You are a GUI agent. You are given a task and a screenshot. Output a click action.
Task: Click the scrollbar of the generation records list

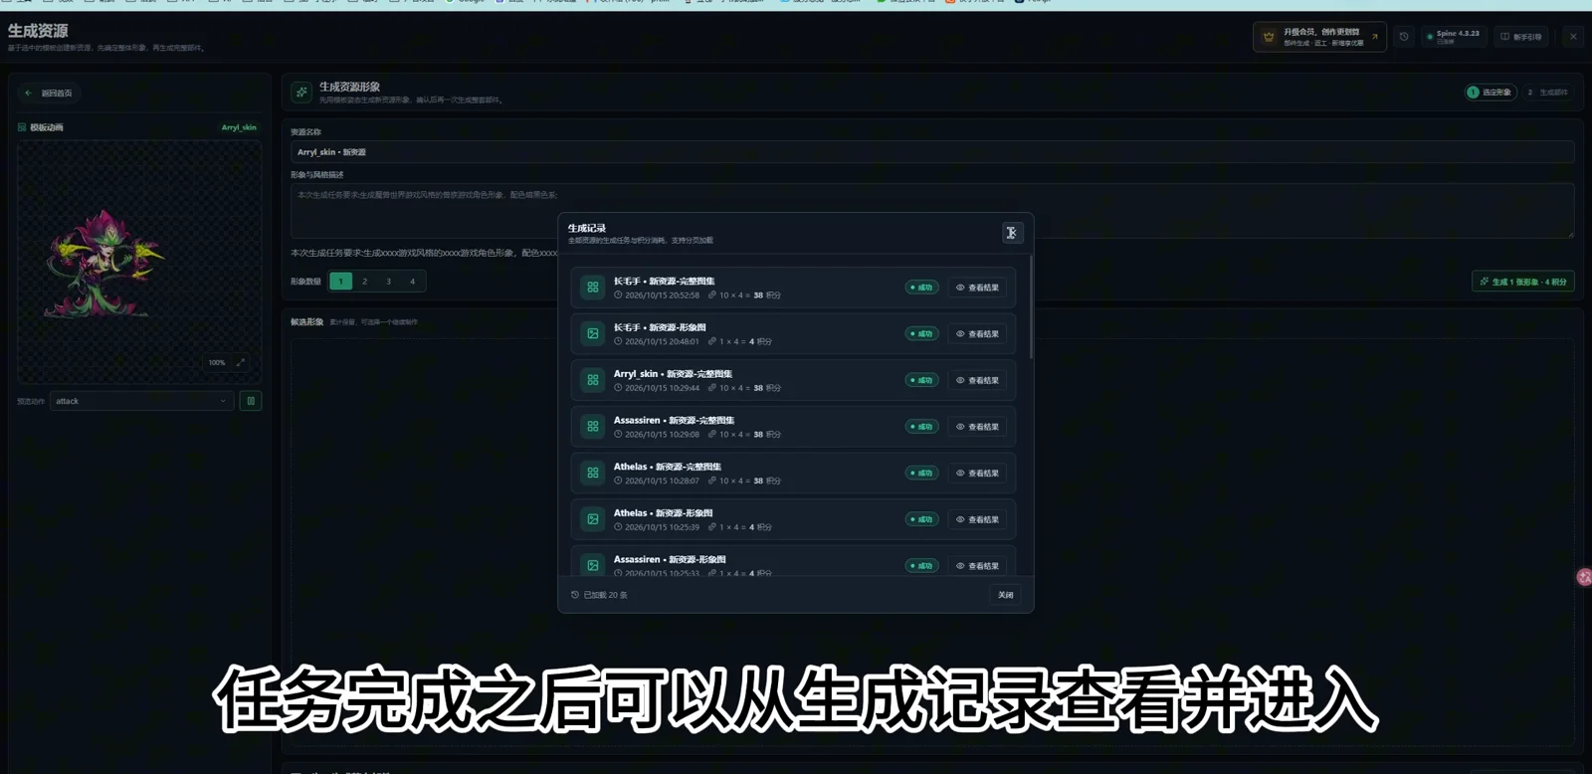click(x=1031, y=307)
